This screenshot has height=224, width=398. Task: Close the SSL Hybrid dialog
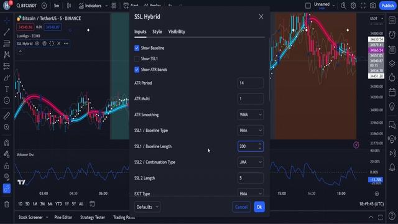point(261,17)
